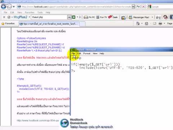This screenshot has width=173, height=130.
Task: Click the Hosttook globe logo at bottom
Action: click(x=65, y=123)
